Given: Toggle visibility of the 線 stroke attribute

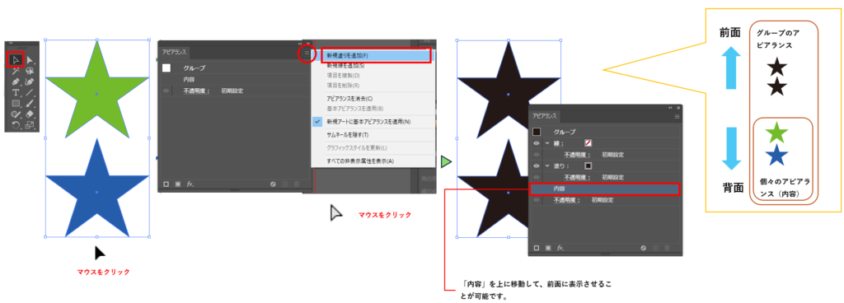Looking at the screenshot, I should tap(537, 143).
